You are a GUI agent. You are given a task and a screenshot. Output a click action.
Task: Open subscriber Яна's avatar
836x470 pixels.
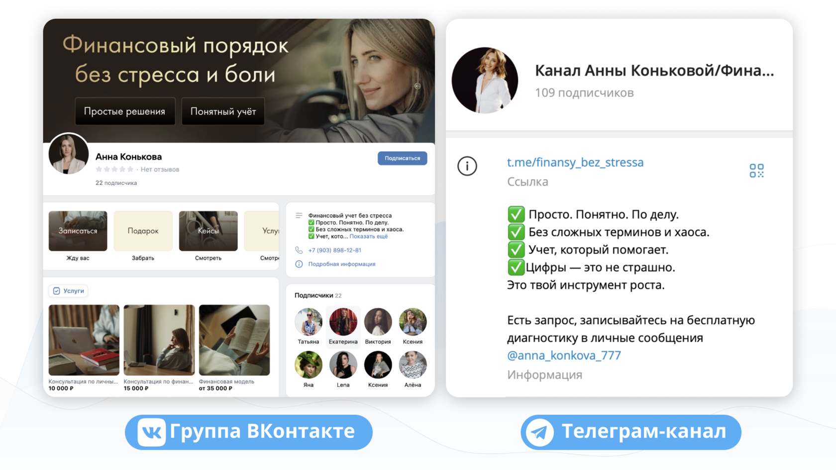pyautogui.click(x=309, y=365)
